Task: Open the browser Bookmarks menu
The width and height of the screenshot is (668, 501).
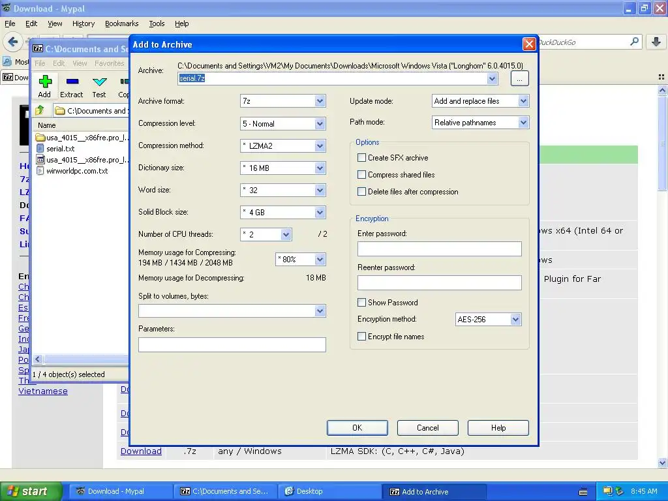Action: 121,23
